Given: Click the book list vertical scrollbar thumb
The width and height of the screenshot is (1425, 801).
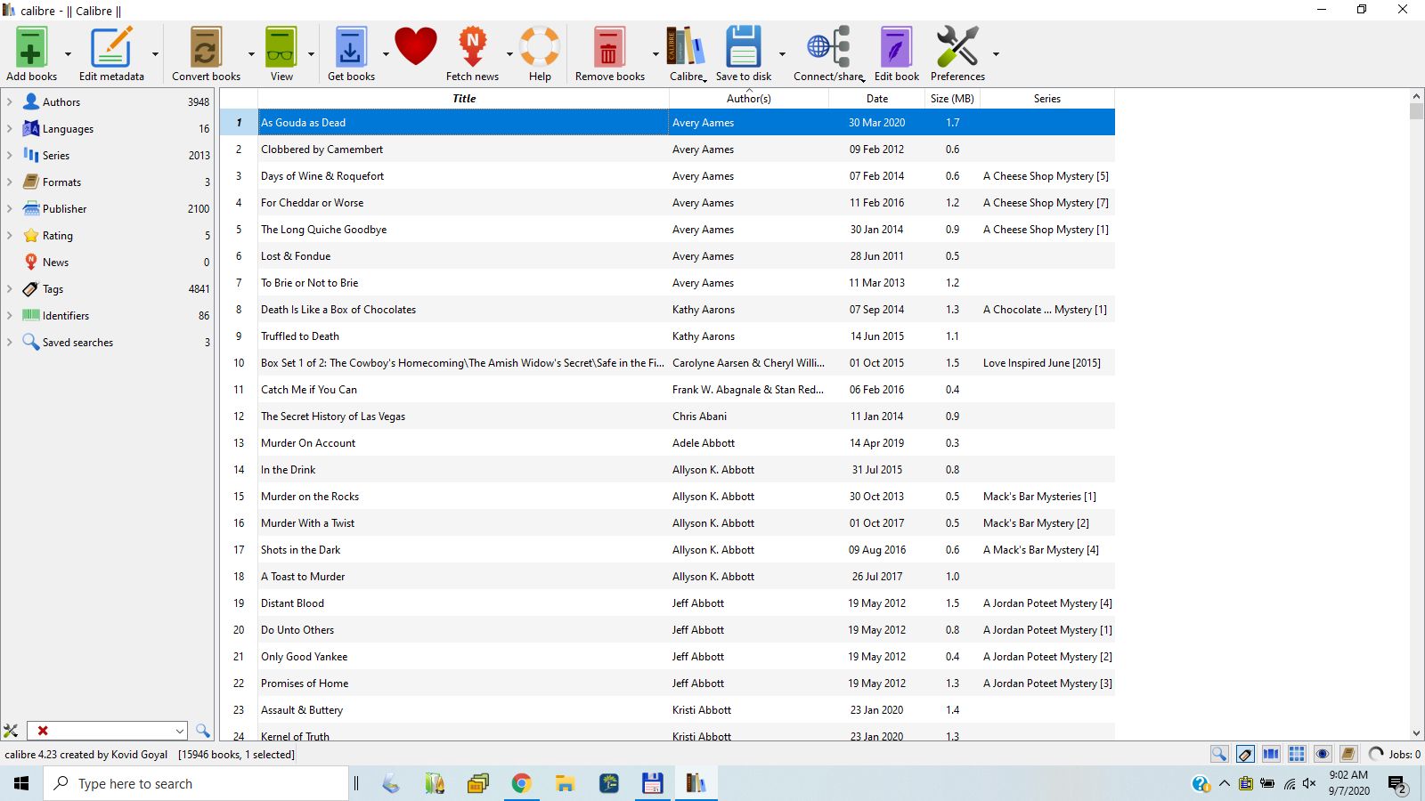Looking at the screenshot, I should tap(1416, 111).
